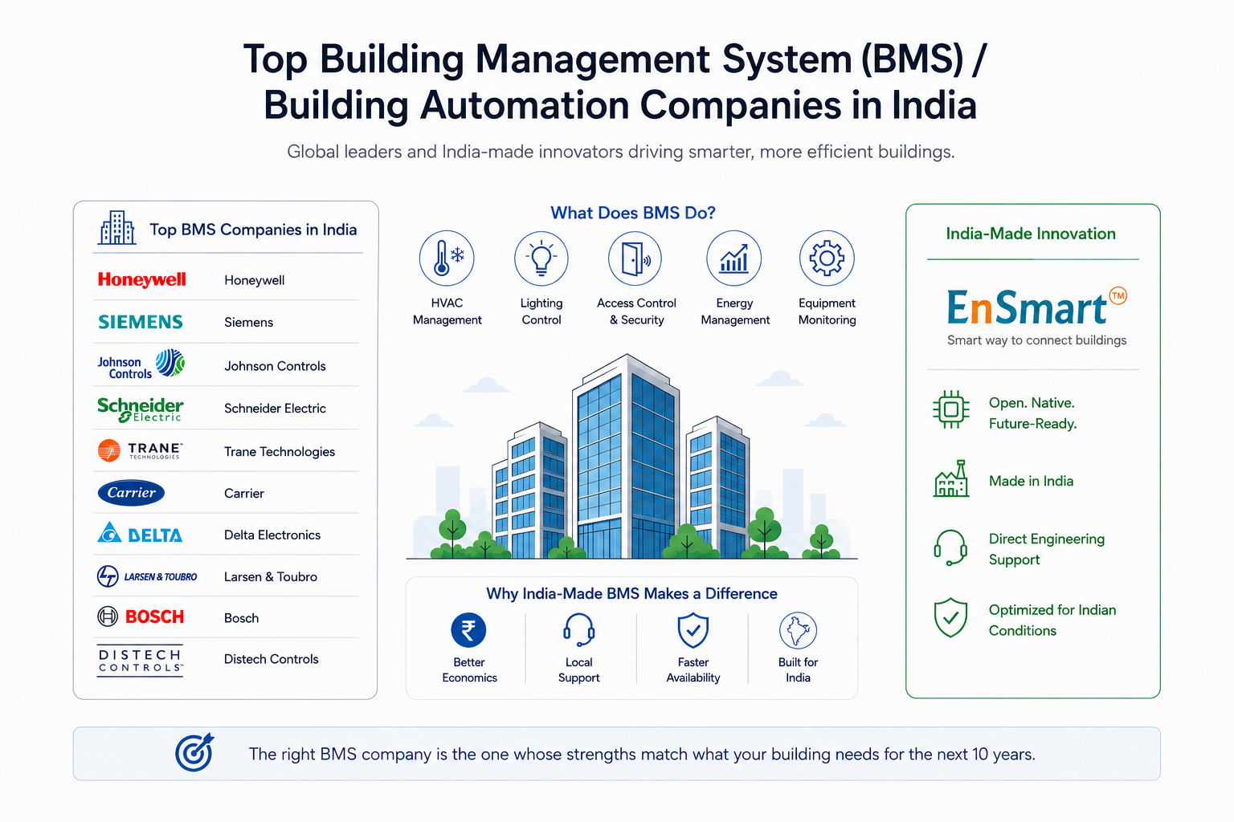Click the Johnson Controls logo

coord(141,365)
